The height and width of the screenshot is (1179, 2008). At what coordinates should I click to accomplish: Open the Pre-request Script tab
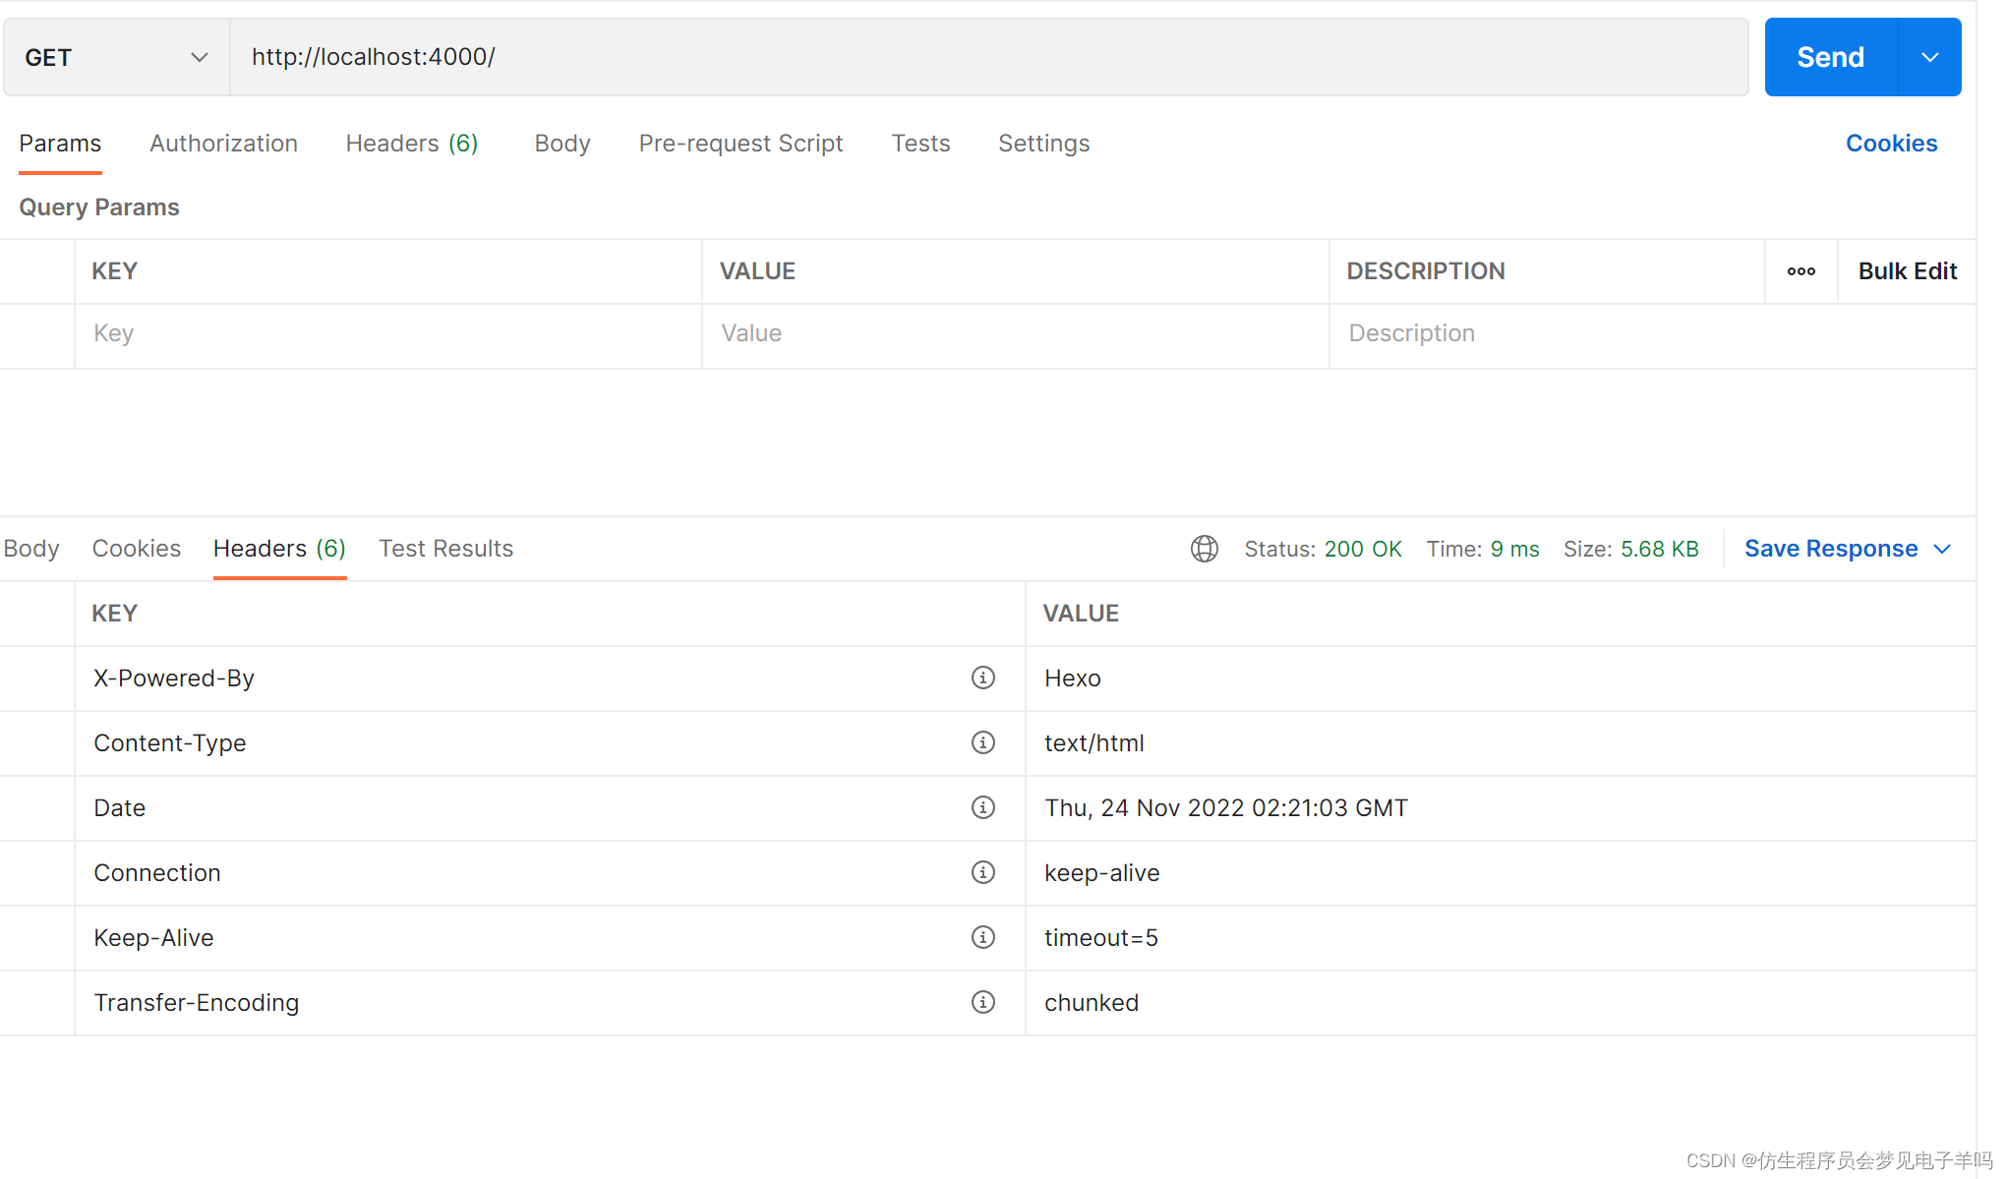[740, 144]
